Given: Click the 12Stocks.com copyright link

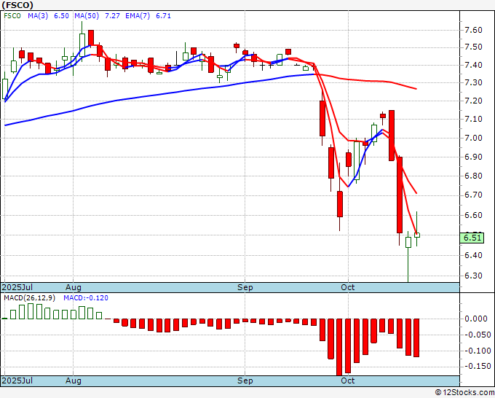Looking at the screenshot, I should (x=464, y=393).
